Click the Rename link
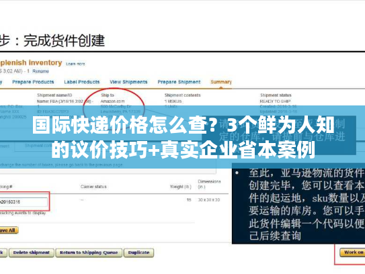 40,71
